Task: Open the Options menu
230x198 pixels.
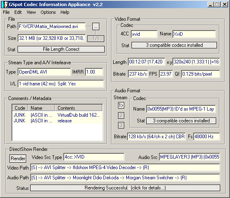Action: point(48,12)
